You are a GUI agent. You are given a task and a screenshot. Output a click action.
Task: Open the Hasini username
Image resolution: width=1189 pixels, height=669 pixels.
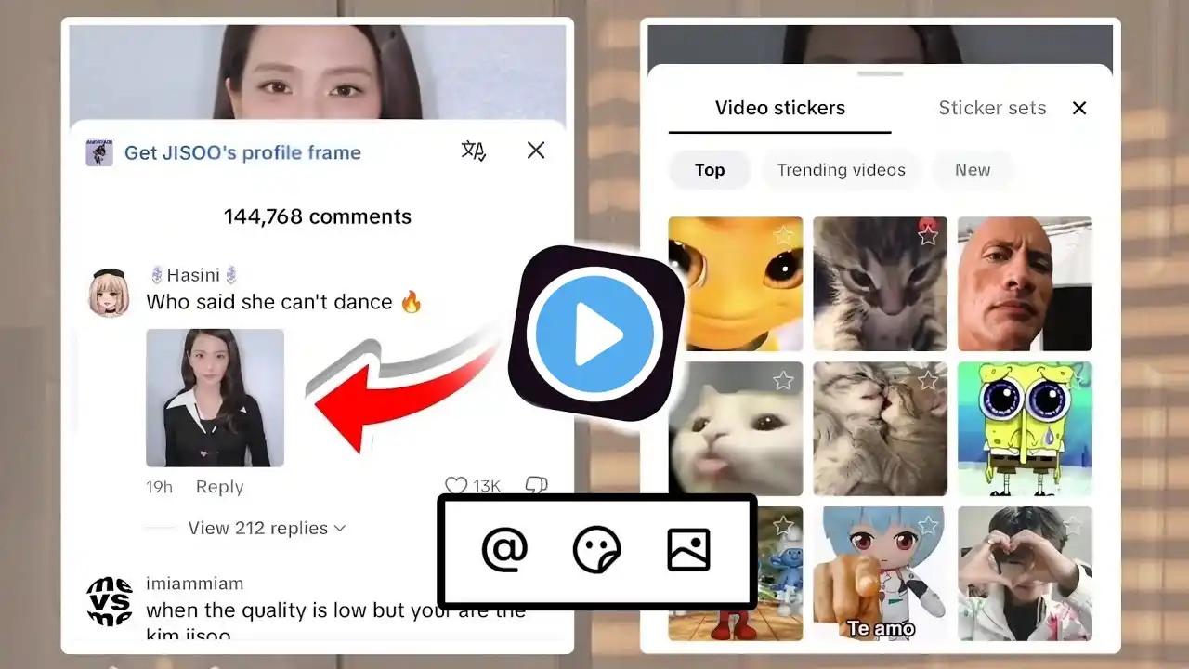click(x=194, y=275)
